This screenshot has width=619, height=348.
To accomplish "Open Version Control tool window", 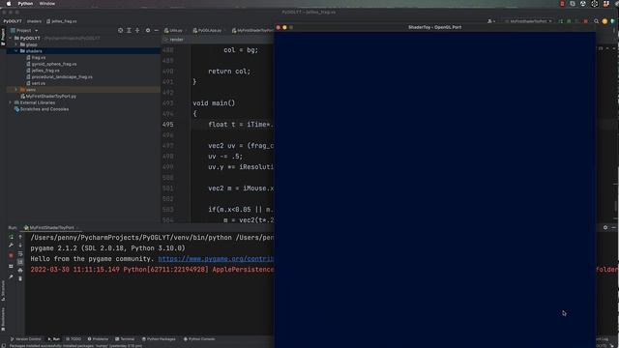I will [25, 339].
